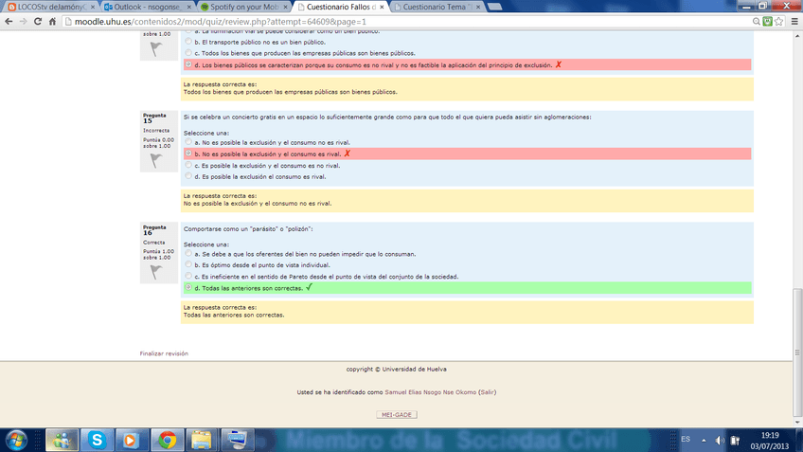Select Q16 option d 'Todas las anteriores son correctas'

coord(188,287)
